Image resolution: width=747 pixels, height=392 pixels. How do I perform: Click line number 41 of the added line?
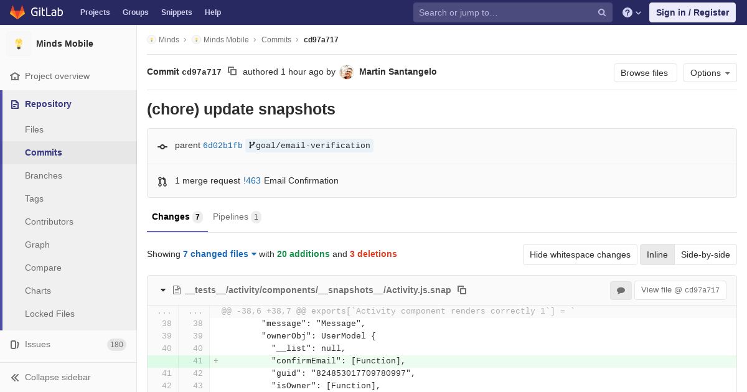click(x=198, y=361)
